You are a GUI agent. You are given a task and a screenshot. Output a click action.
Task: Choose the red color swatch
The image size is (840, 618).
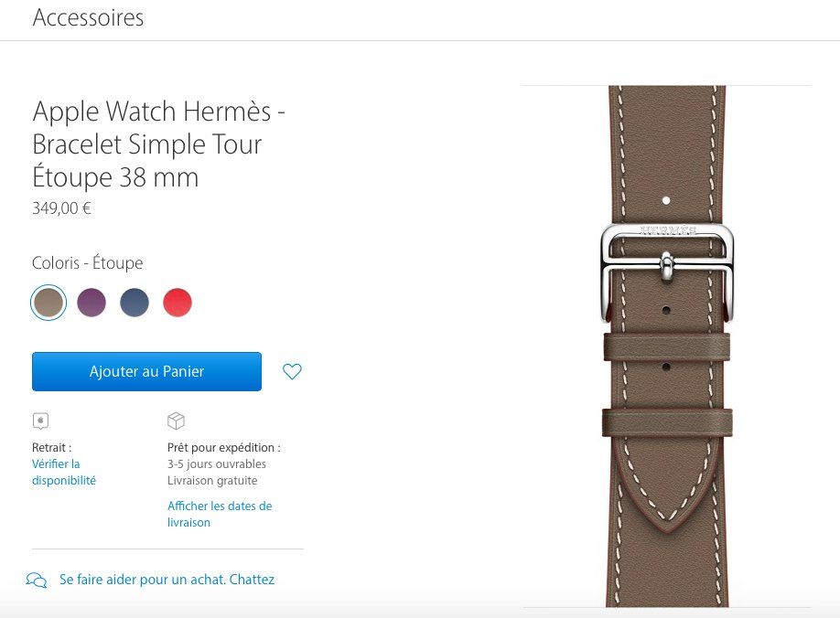(x=178, y=303)
